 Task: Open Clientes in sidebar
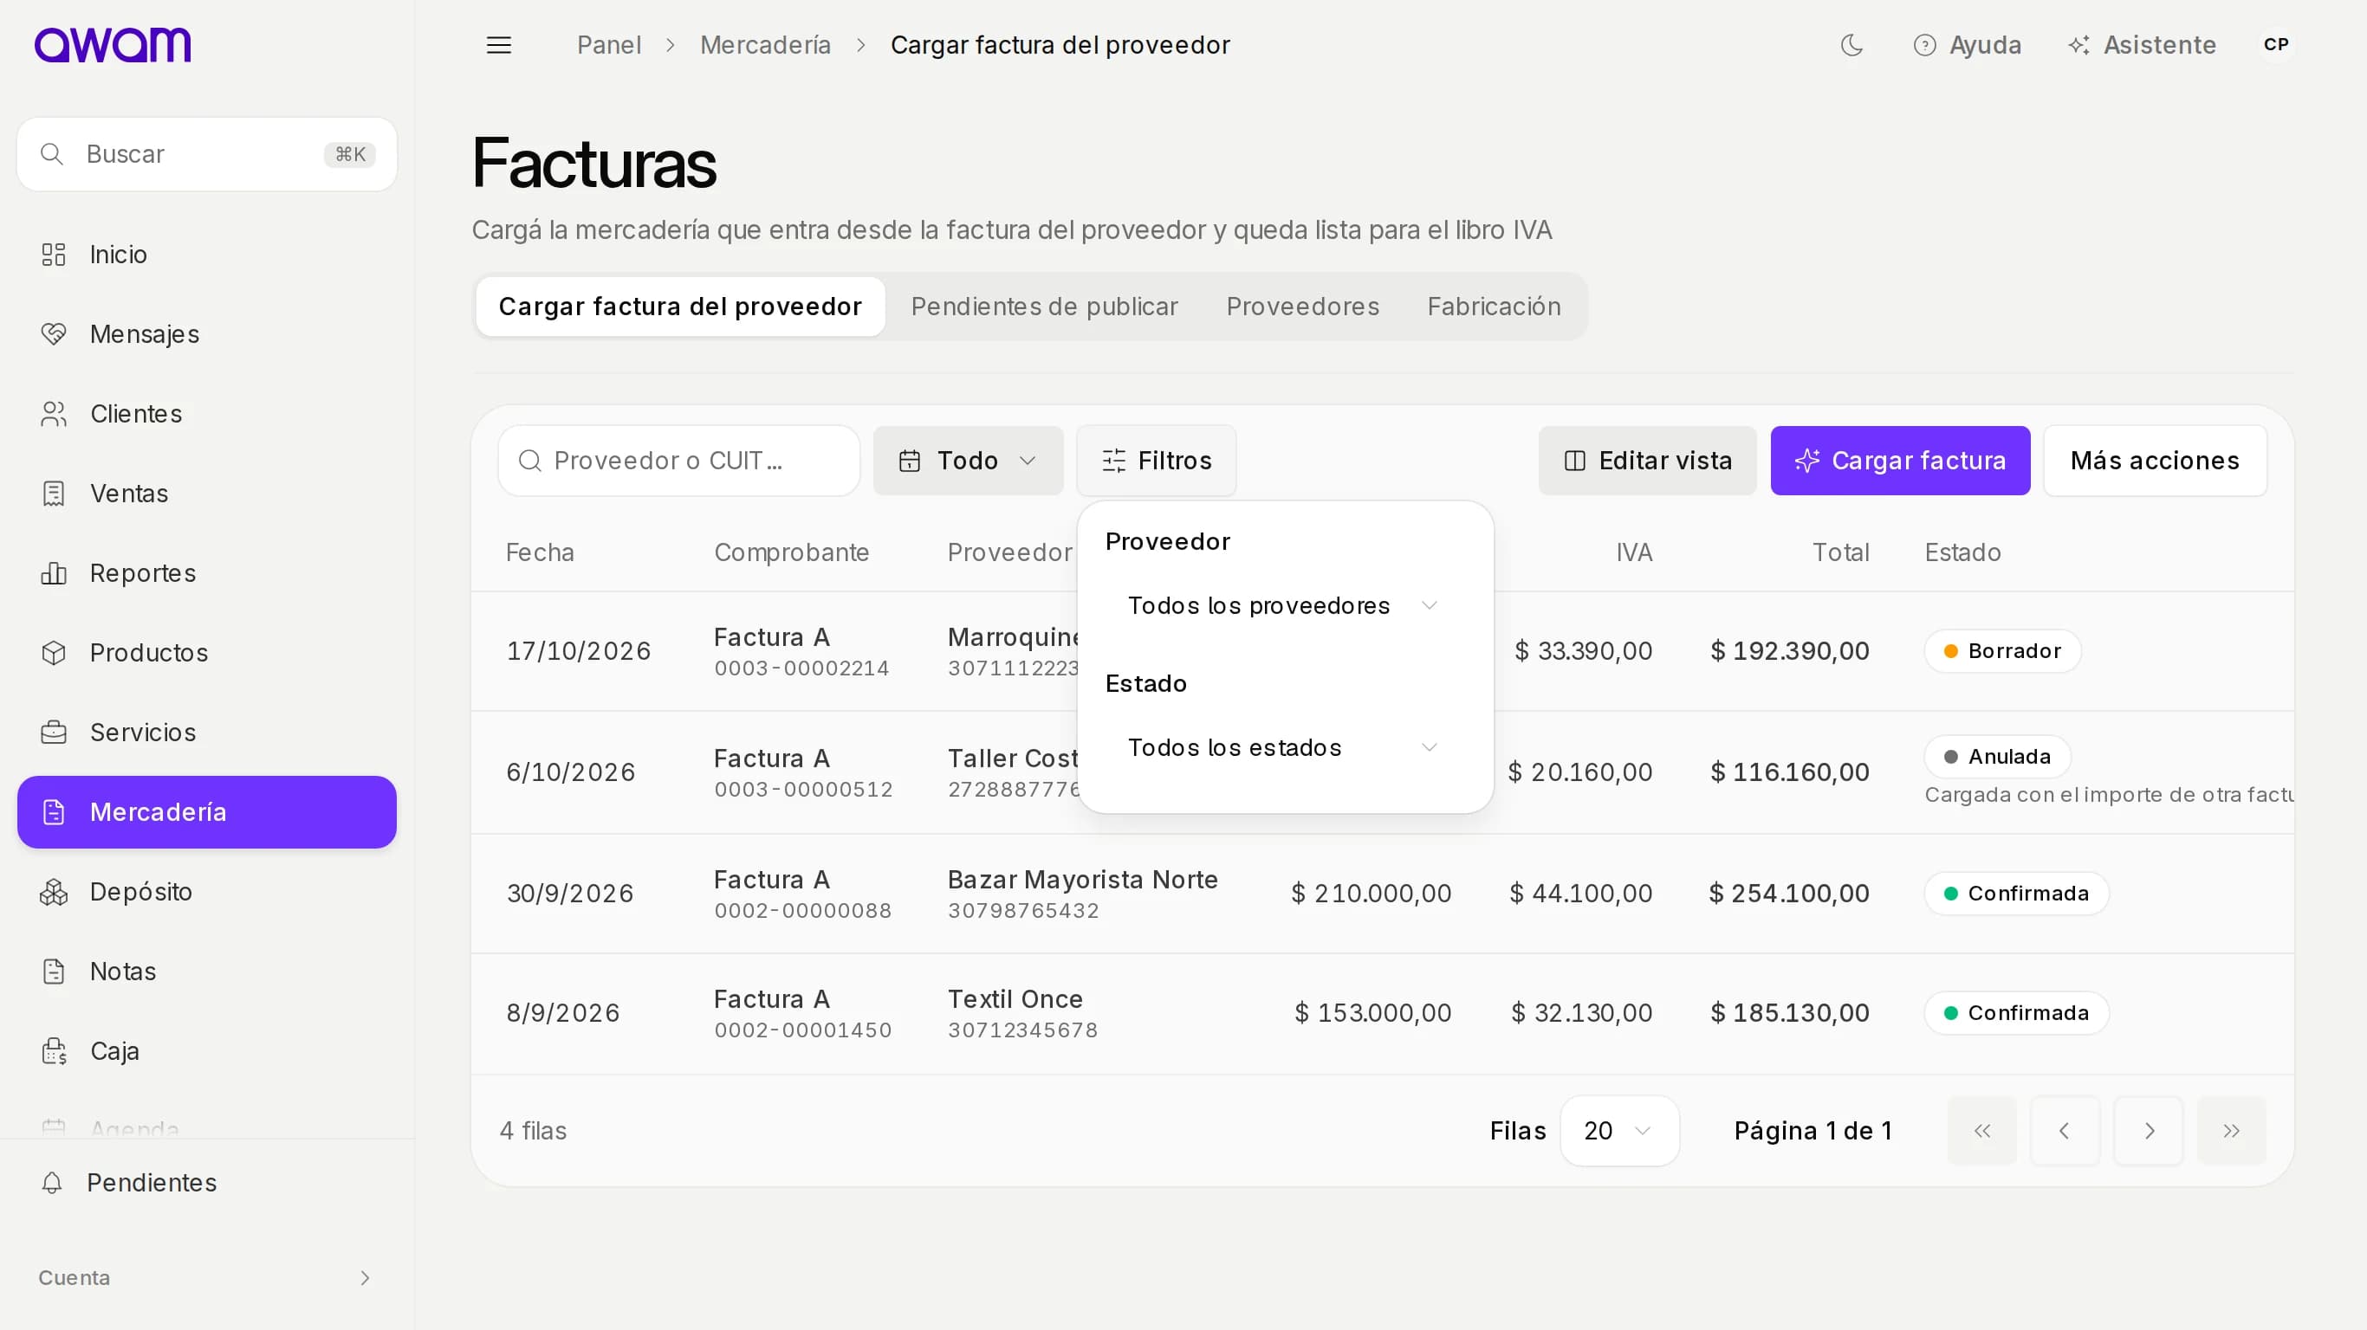[207, 414]
